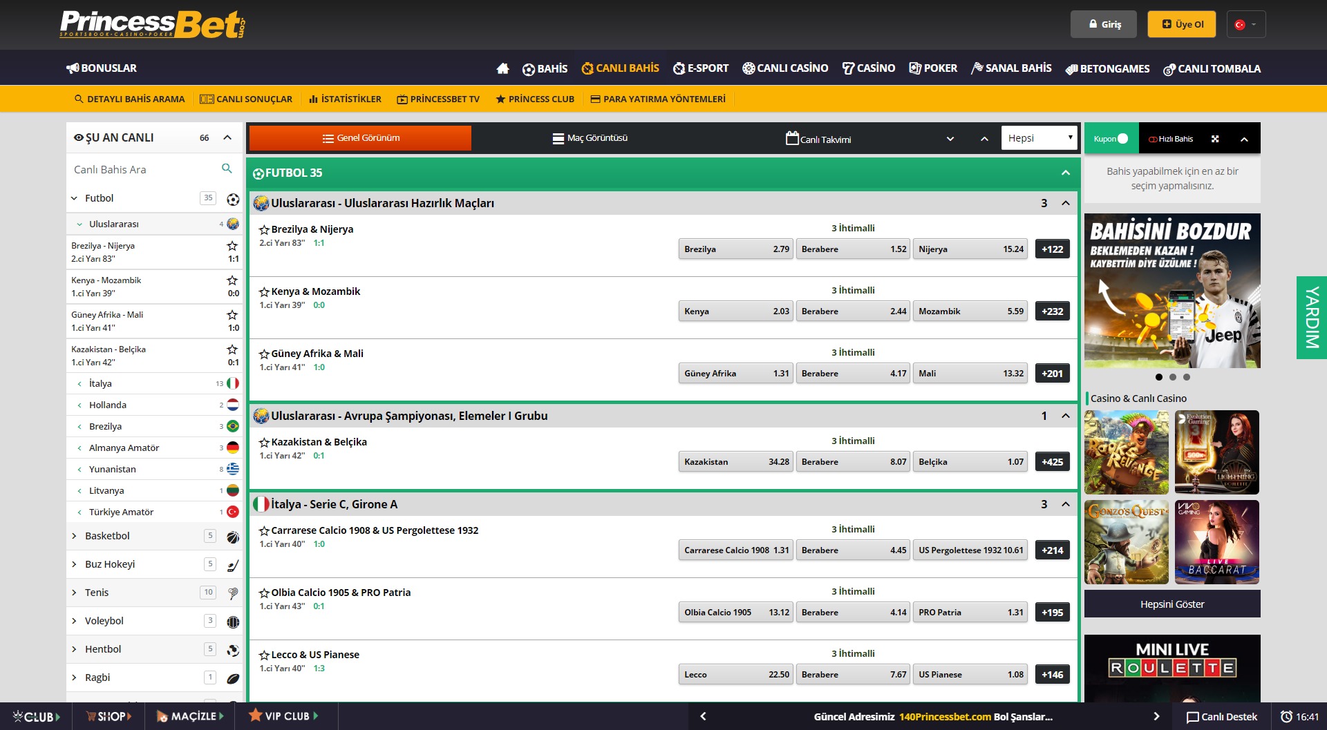Switch to Maç Görüntüsü tab
The image size is (1327, 730).
590,138
